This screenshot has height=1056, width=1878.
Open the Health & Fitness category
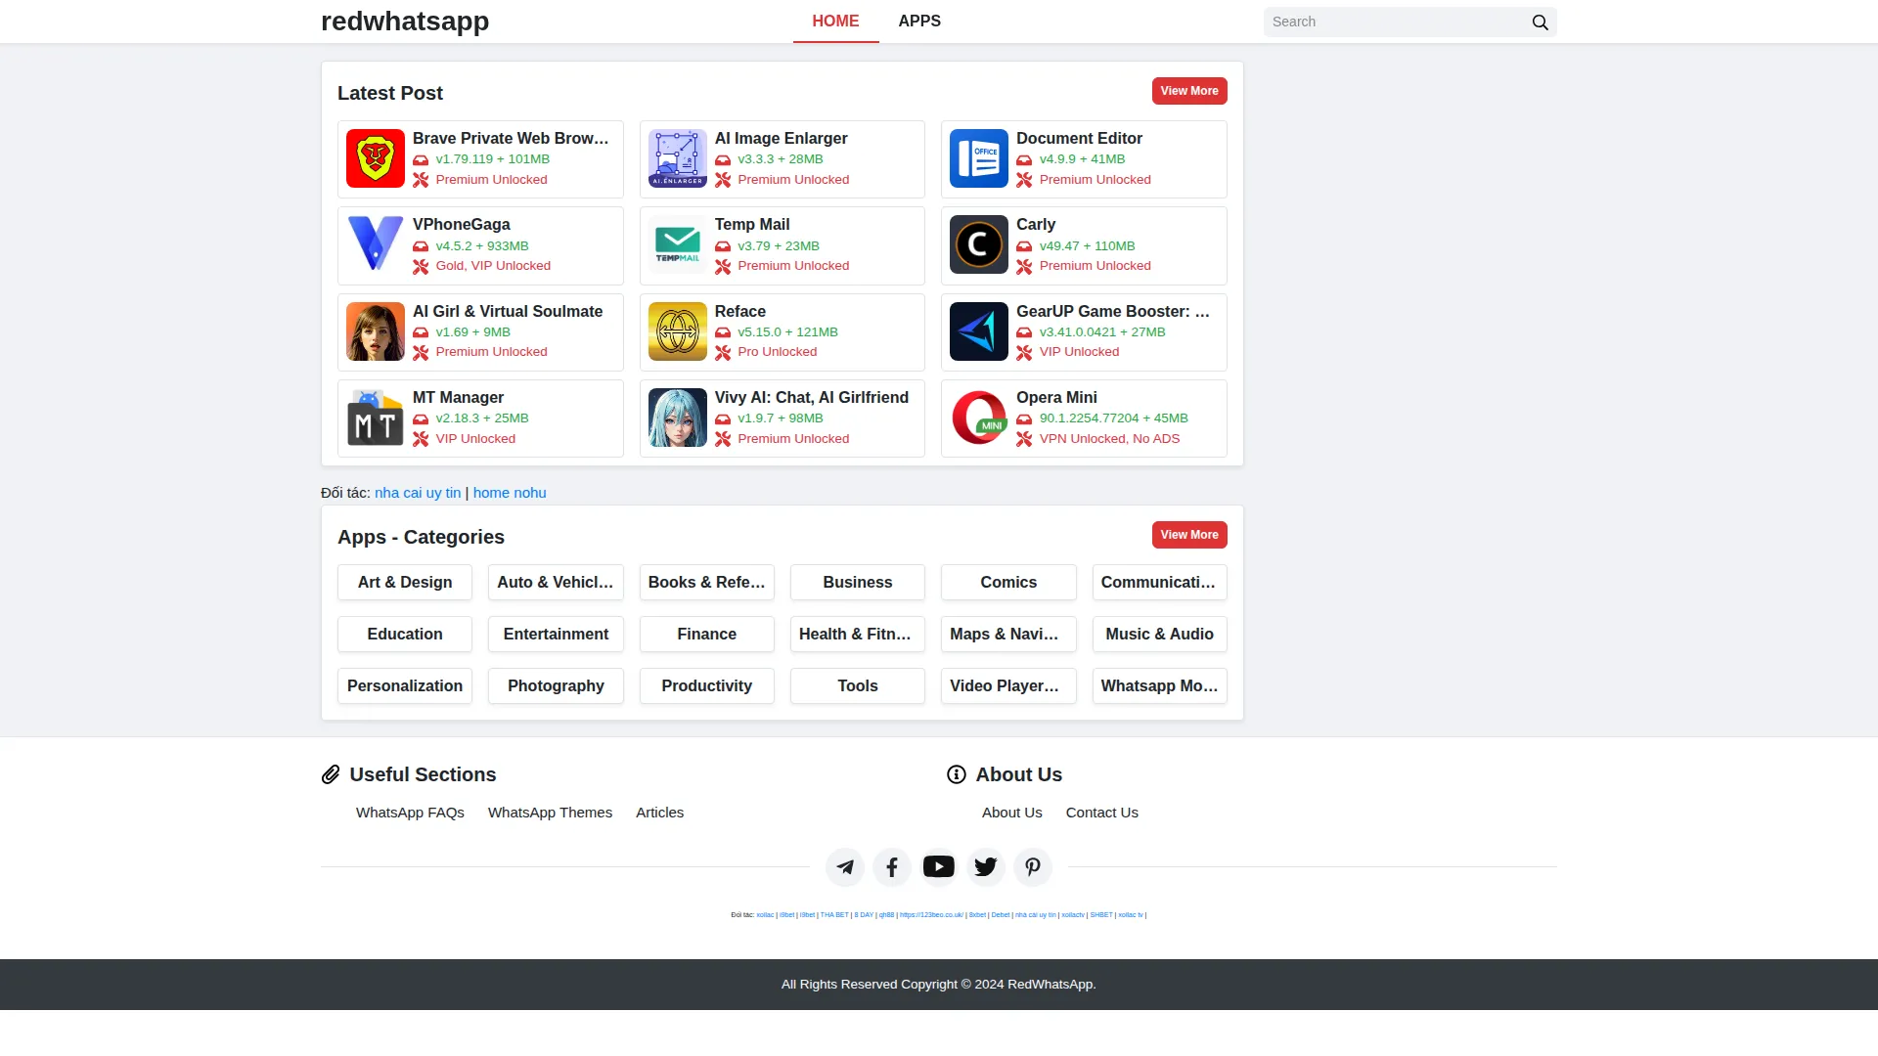pos(858,634)
